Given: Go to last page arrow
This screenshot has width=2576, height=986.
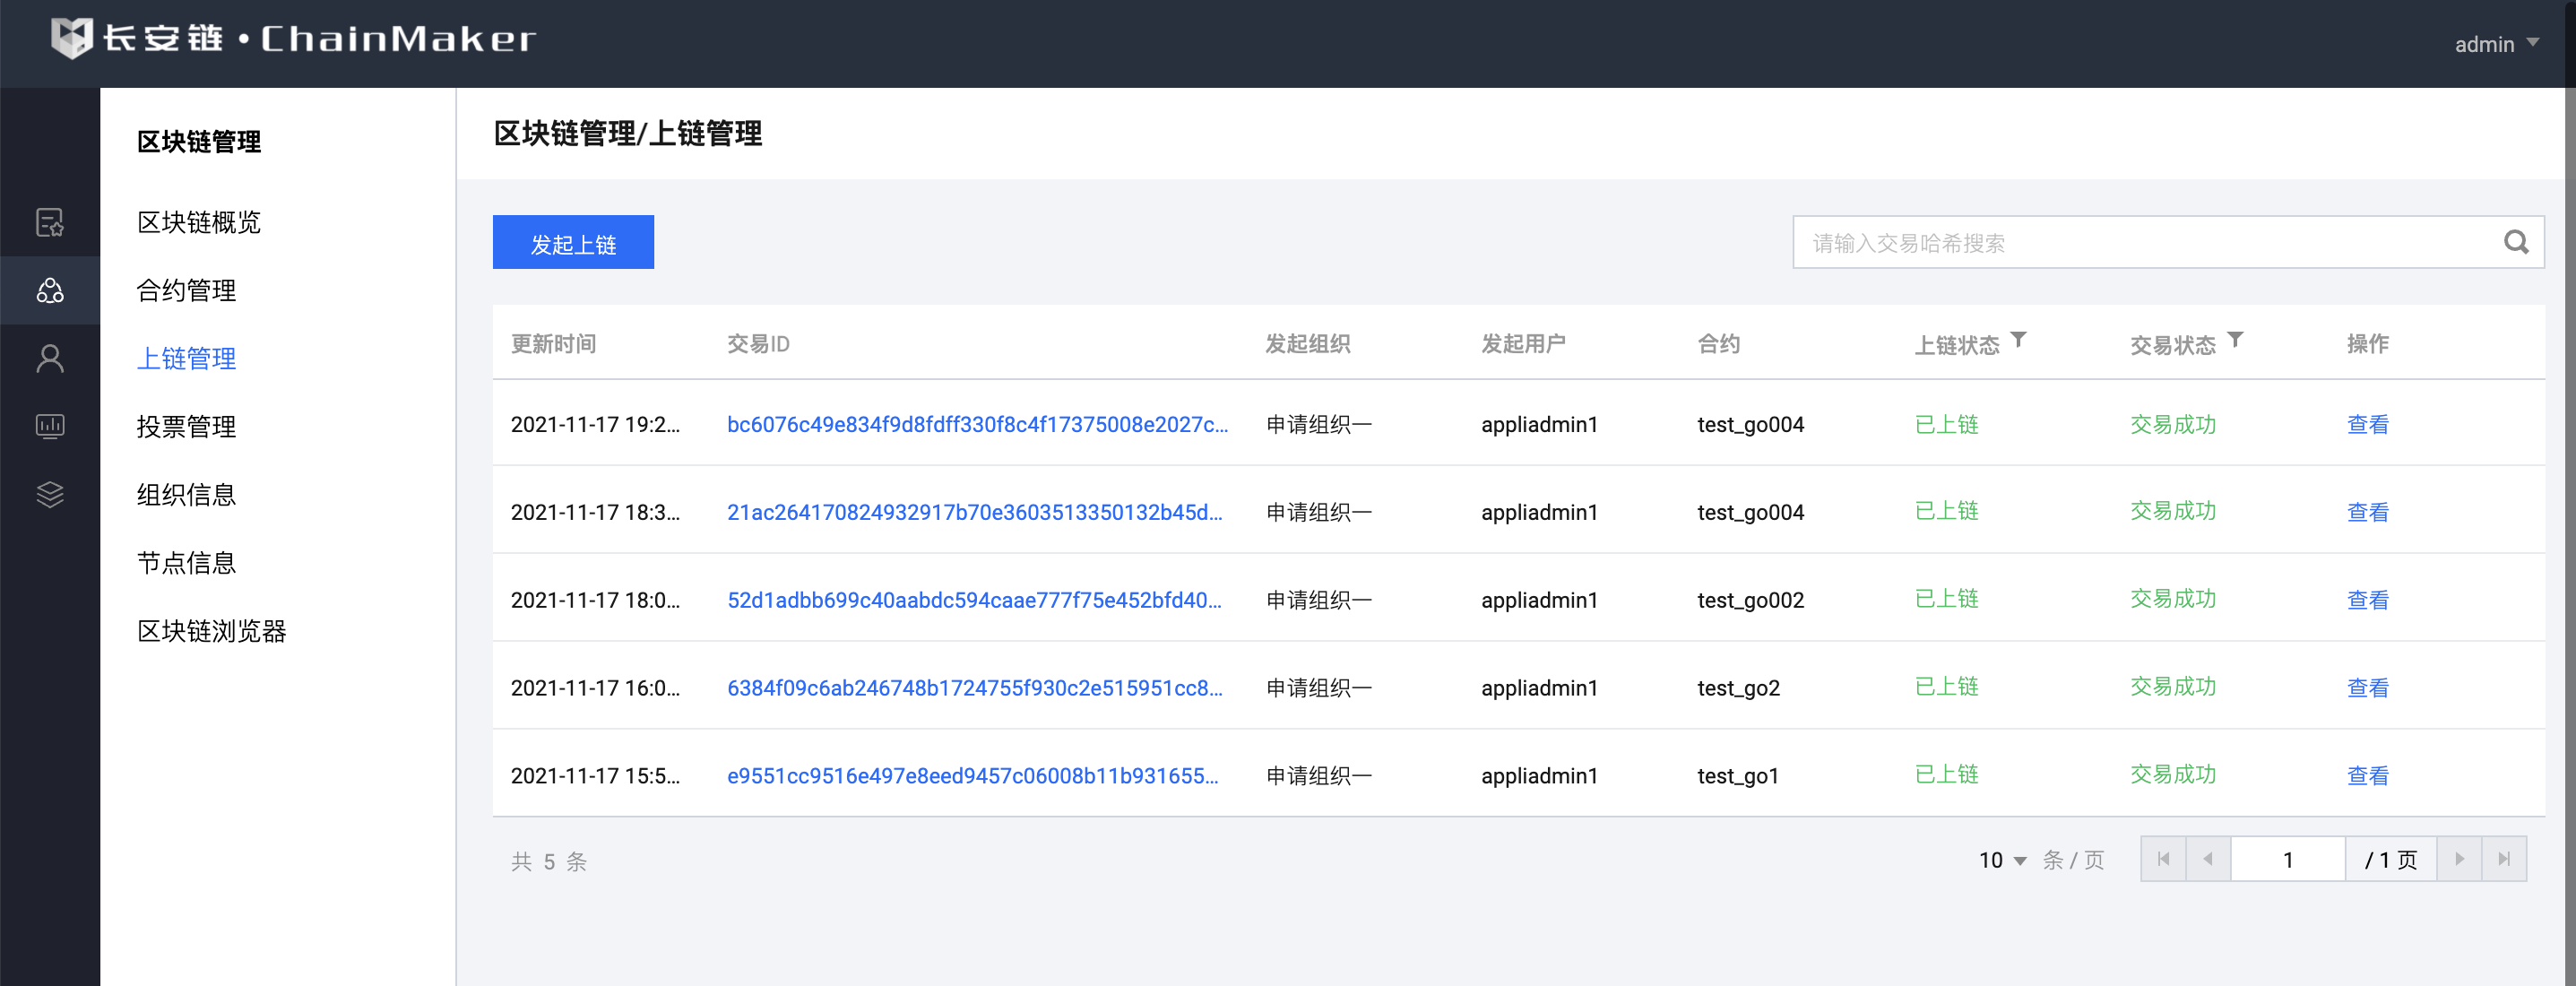Looking at the screenshot, I should tap(2504, 859).
